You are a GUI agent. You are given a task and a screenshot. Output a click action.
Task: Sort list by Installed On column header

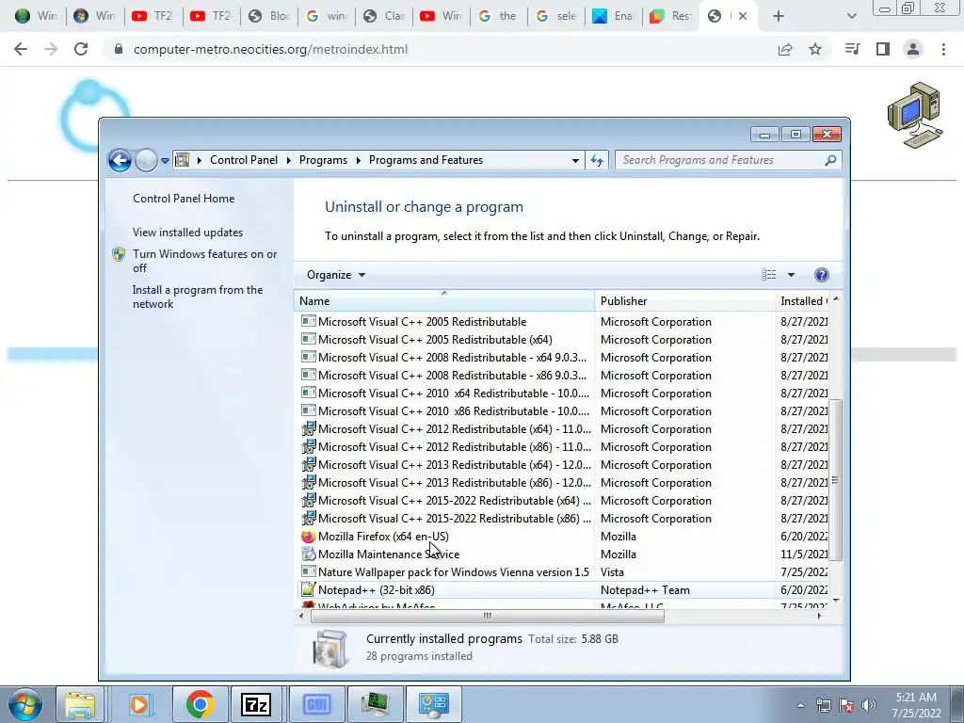coord(802,301)
